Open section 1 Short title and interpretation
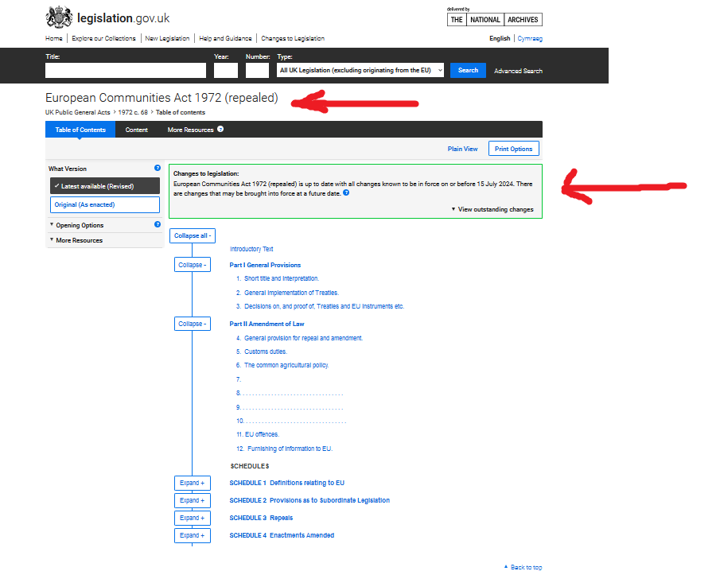The image size is (720, 575). pyautogui.click(x=282, y=278)
